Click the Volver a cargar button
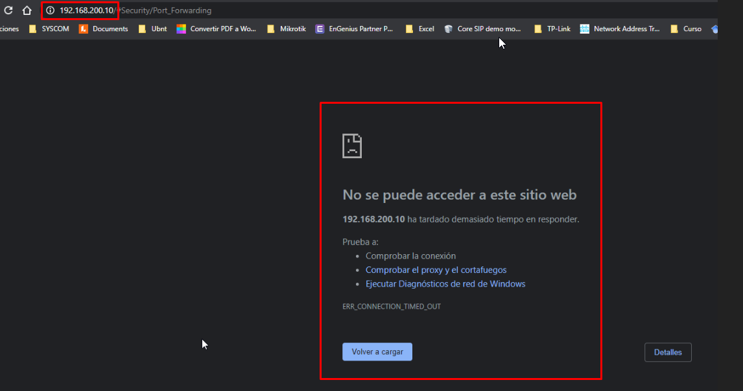 [x=377, y=351]
